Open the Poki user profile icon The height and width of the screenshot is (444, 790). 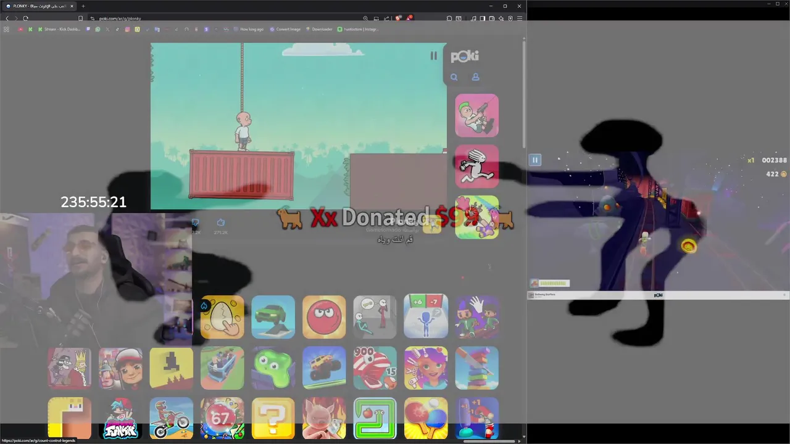475,77
